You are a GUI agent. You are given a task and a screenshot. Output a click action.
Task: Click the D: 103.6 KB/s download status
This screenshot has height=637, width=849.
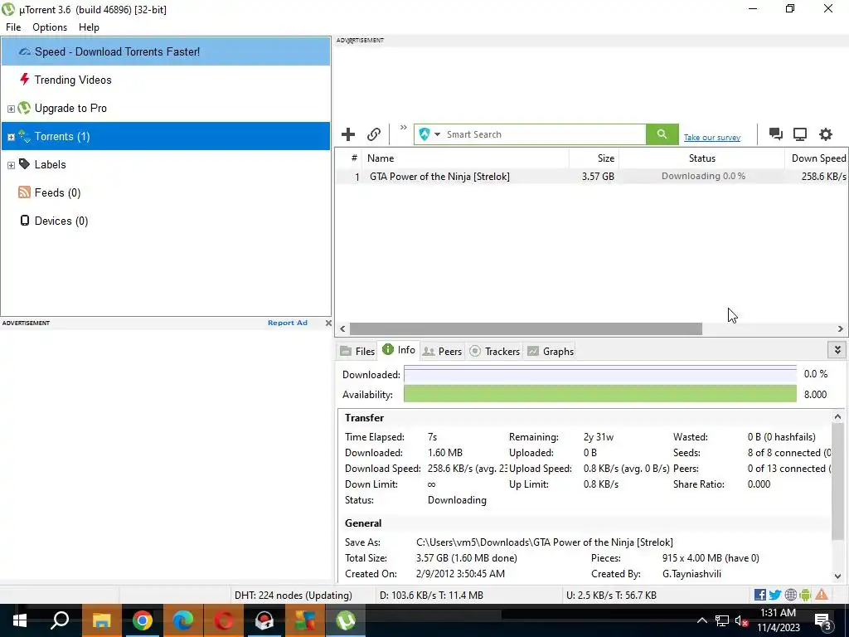(431, 596)
